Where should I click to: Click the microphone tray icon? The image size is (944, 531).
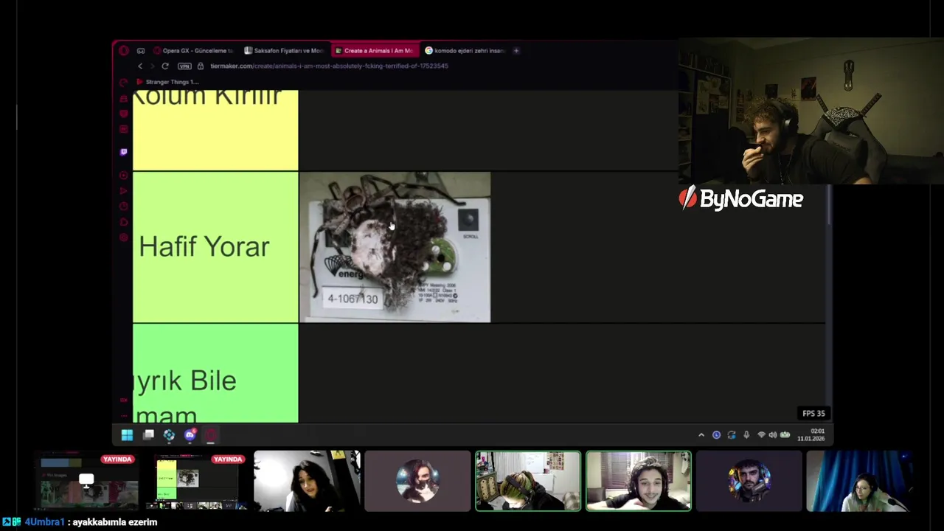746,435
